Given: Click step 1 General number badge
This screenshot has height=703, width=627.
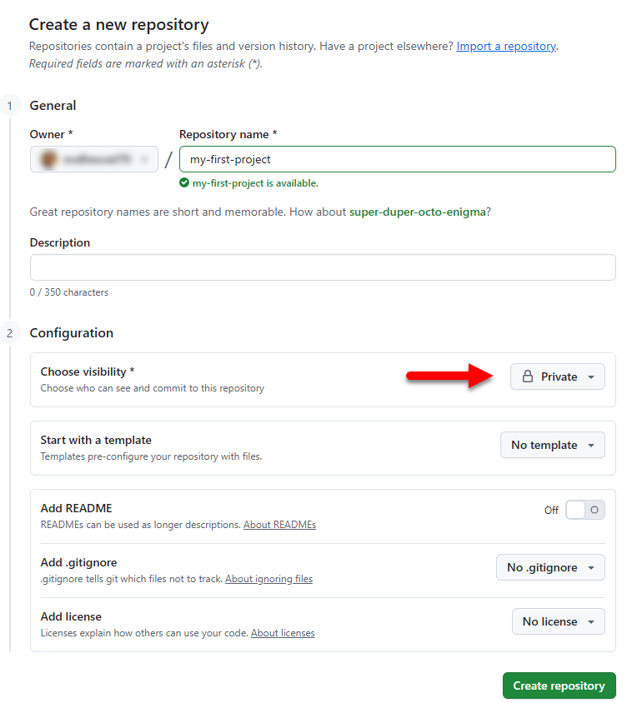Looking at the screenshot, I should pos(10,106).
